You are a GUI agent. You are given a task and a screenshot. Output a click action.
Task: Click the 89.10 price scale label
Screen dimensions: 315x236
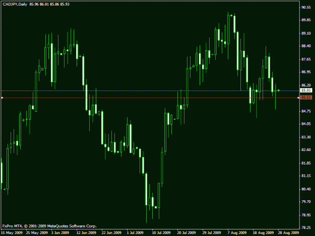tap(306, 34)
